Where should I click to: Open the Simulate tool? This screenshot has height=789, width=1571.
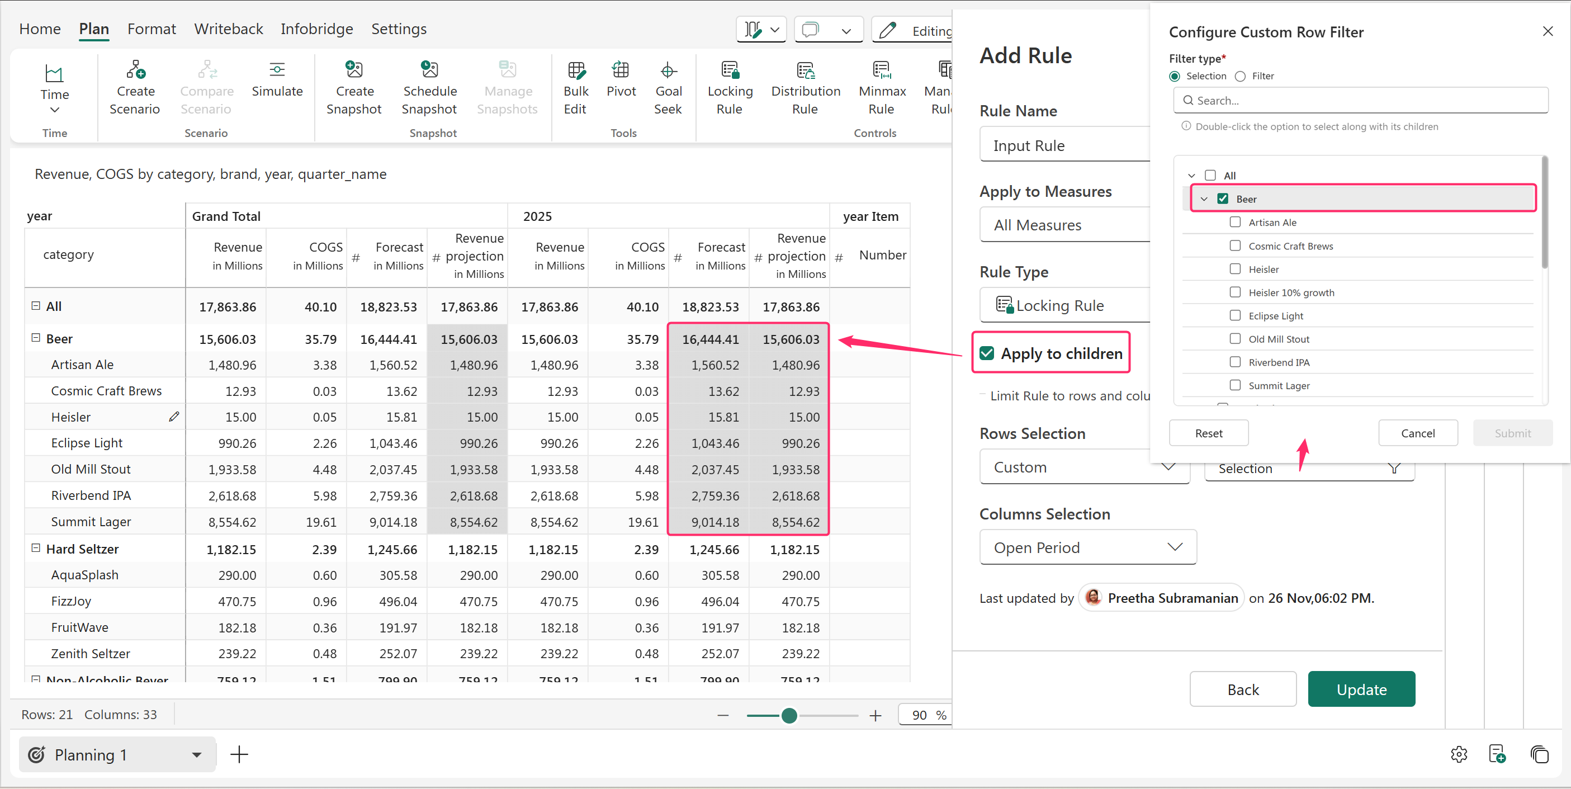[277, 70]
